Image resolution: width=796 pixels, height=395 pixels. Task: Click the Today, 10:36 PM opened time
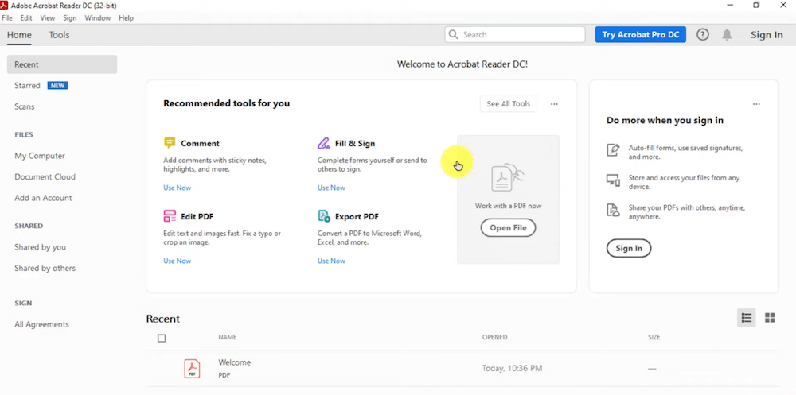click(512, 368)
